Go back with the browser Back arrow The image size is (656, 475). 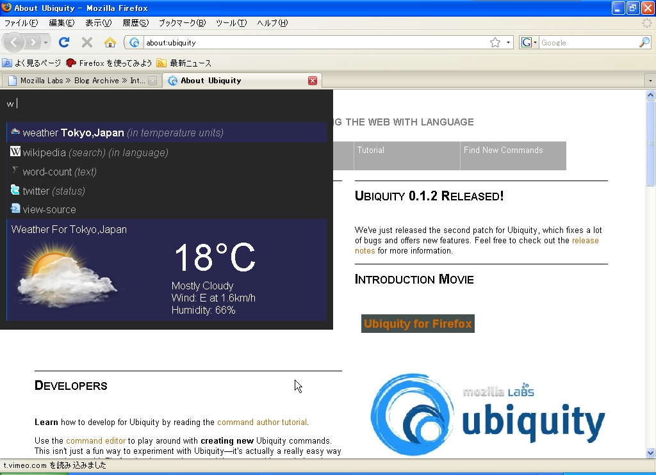[14, 42]
